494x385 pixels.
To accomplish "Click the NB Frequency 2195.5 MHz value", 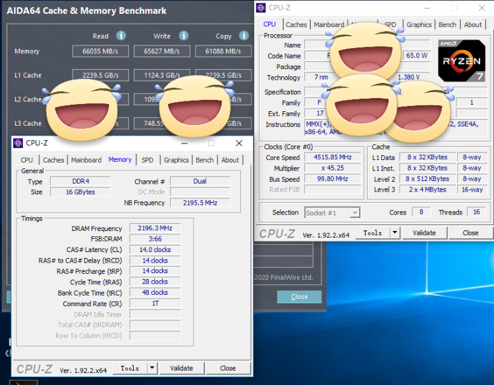I will coord(200,203).
